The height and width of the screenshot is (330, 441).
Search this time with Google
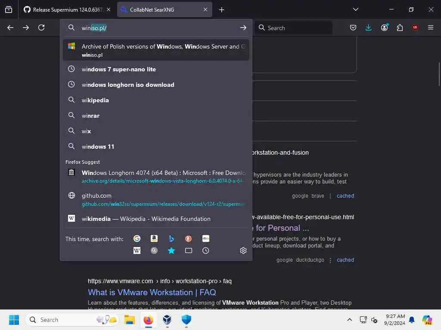coord(137,238)
